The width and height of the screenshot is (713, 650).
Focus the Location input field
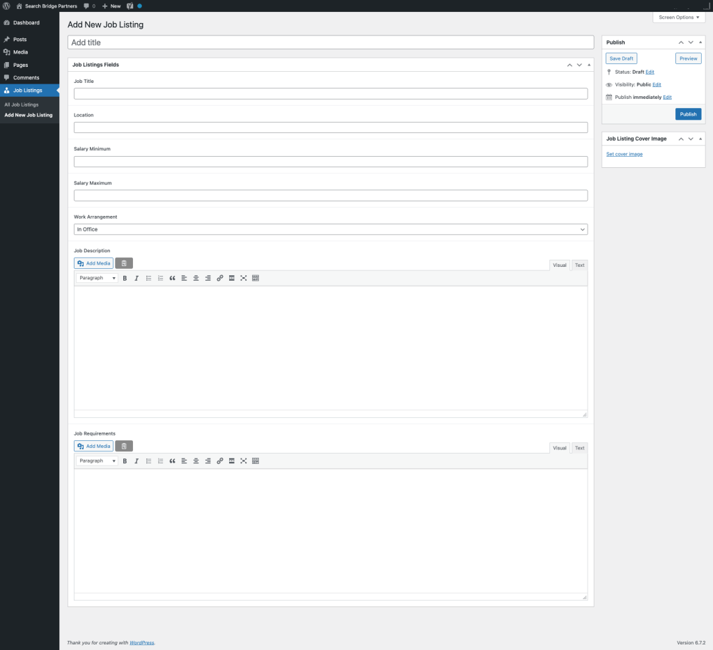coord(331,127)
